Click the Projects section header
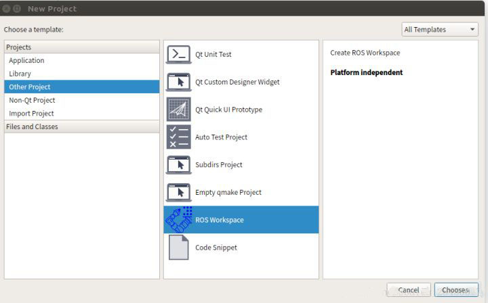The width and height of the screenshot is (488, 303). coord(19,47)
